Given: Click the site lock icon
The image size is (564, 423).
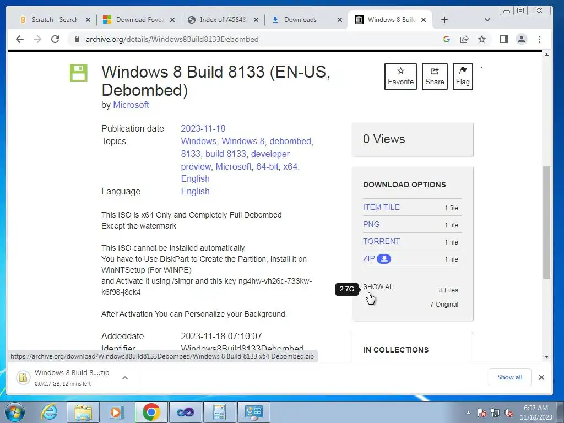Looking at the screenshot, I should tap(77, 39).
